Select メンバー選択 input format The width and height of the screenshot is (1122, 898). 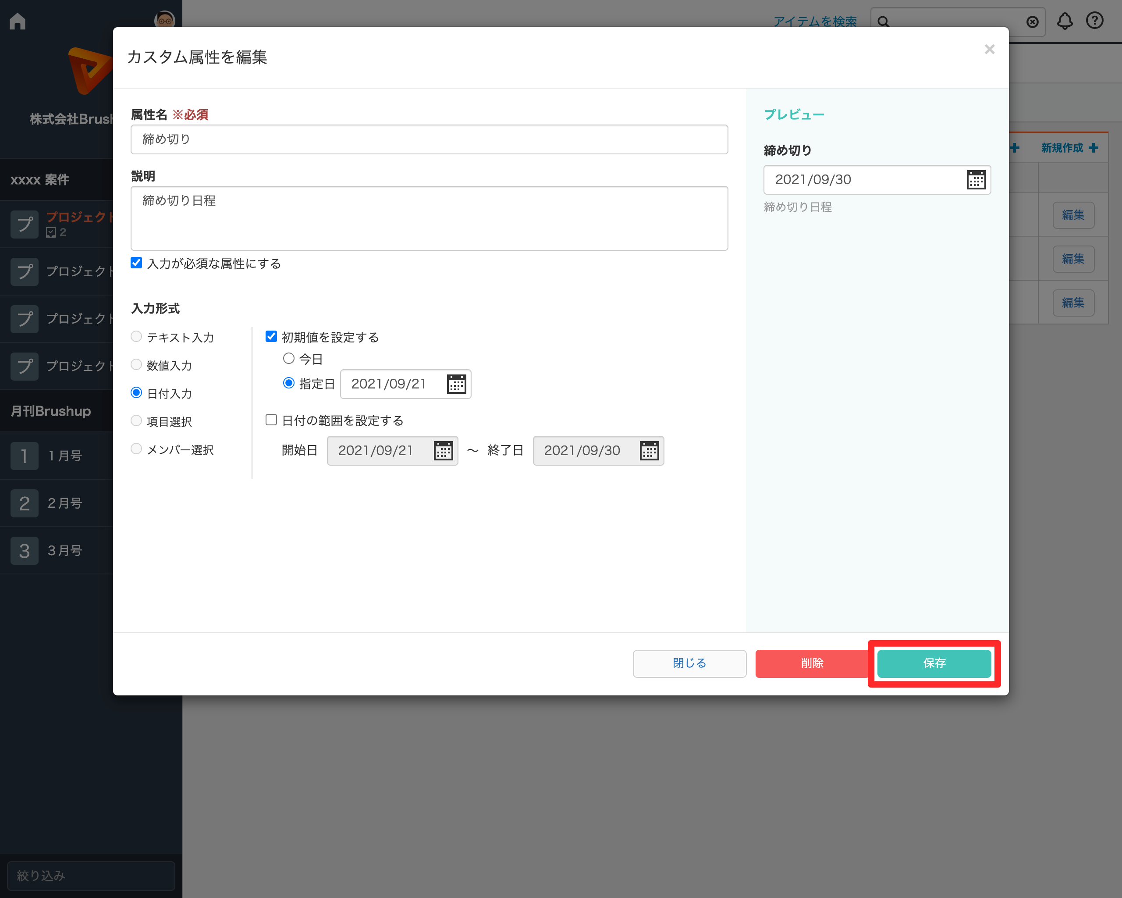(x=136, y=449)
